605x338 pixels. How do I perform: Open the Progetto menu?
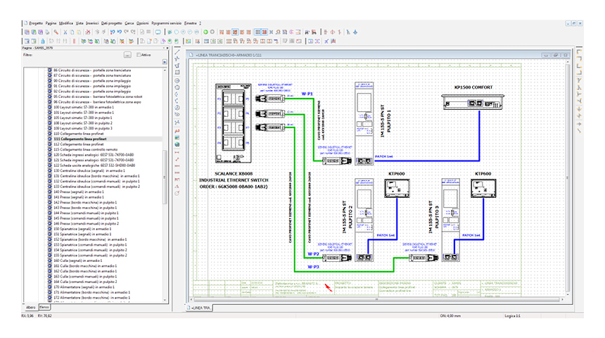point(36,23)
